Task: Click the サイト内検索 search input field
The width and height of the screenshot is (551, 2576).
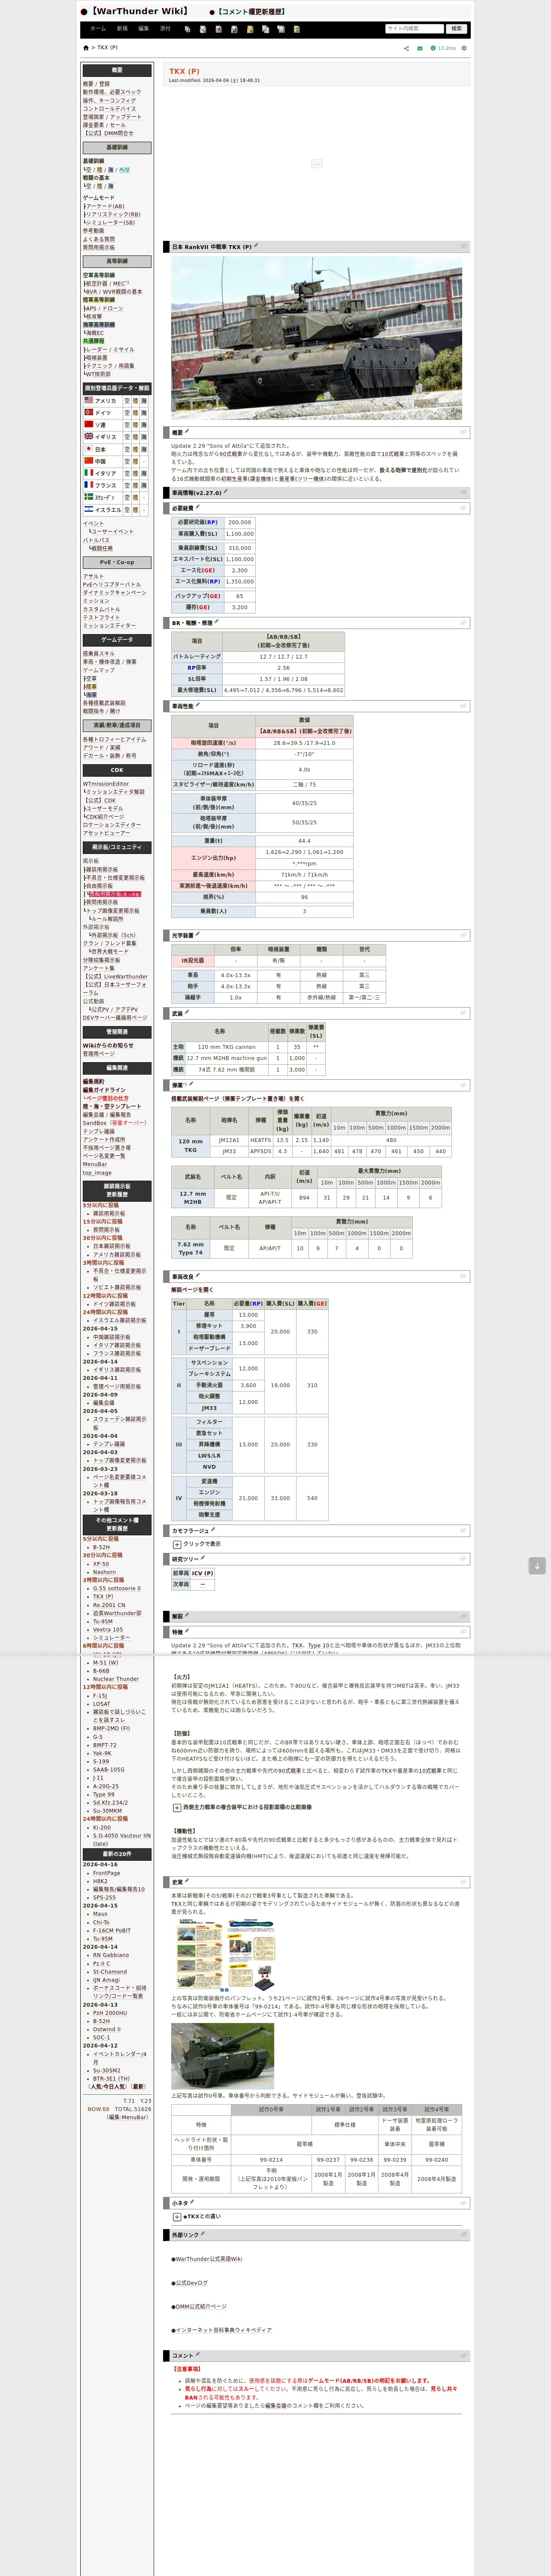Action: [x=415, y=29]
